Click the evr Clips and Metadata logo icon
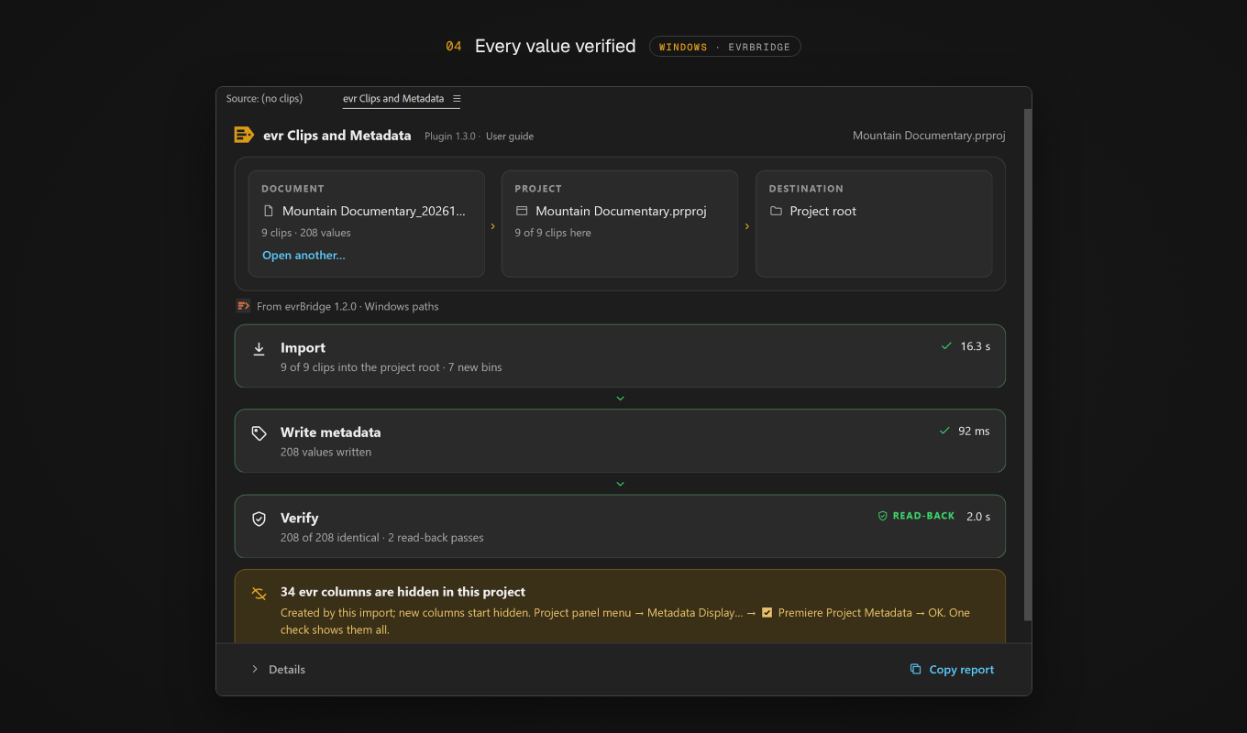Viewport: 1247px width, 733px height. pos(244,135)
